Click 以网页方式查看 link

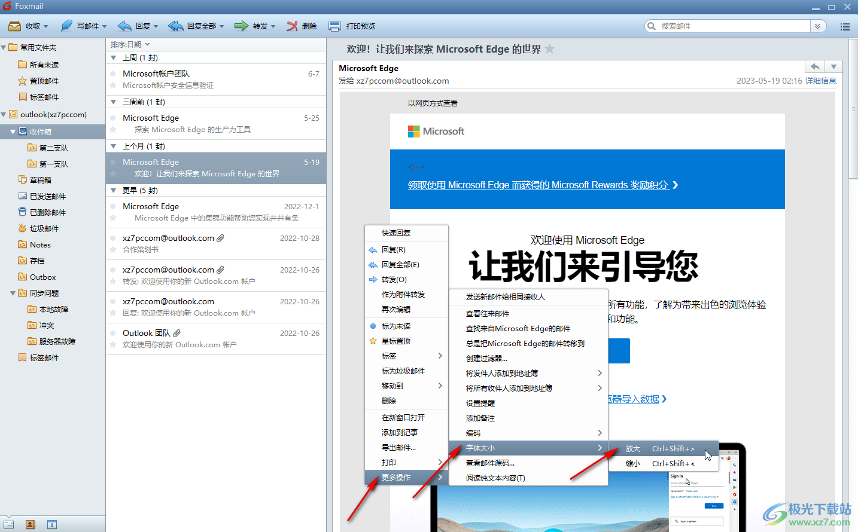click(433, 103)
